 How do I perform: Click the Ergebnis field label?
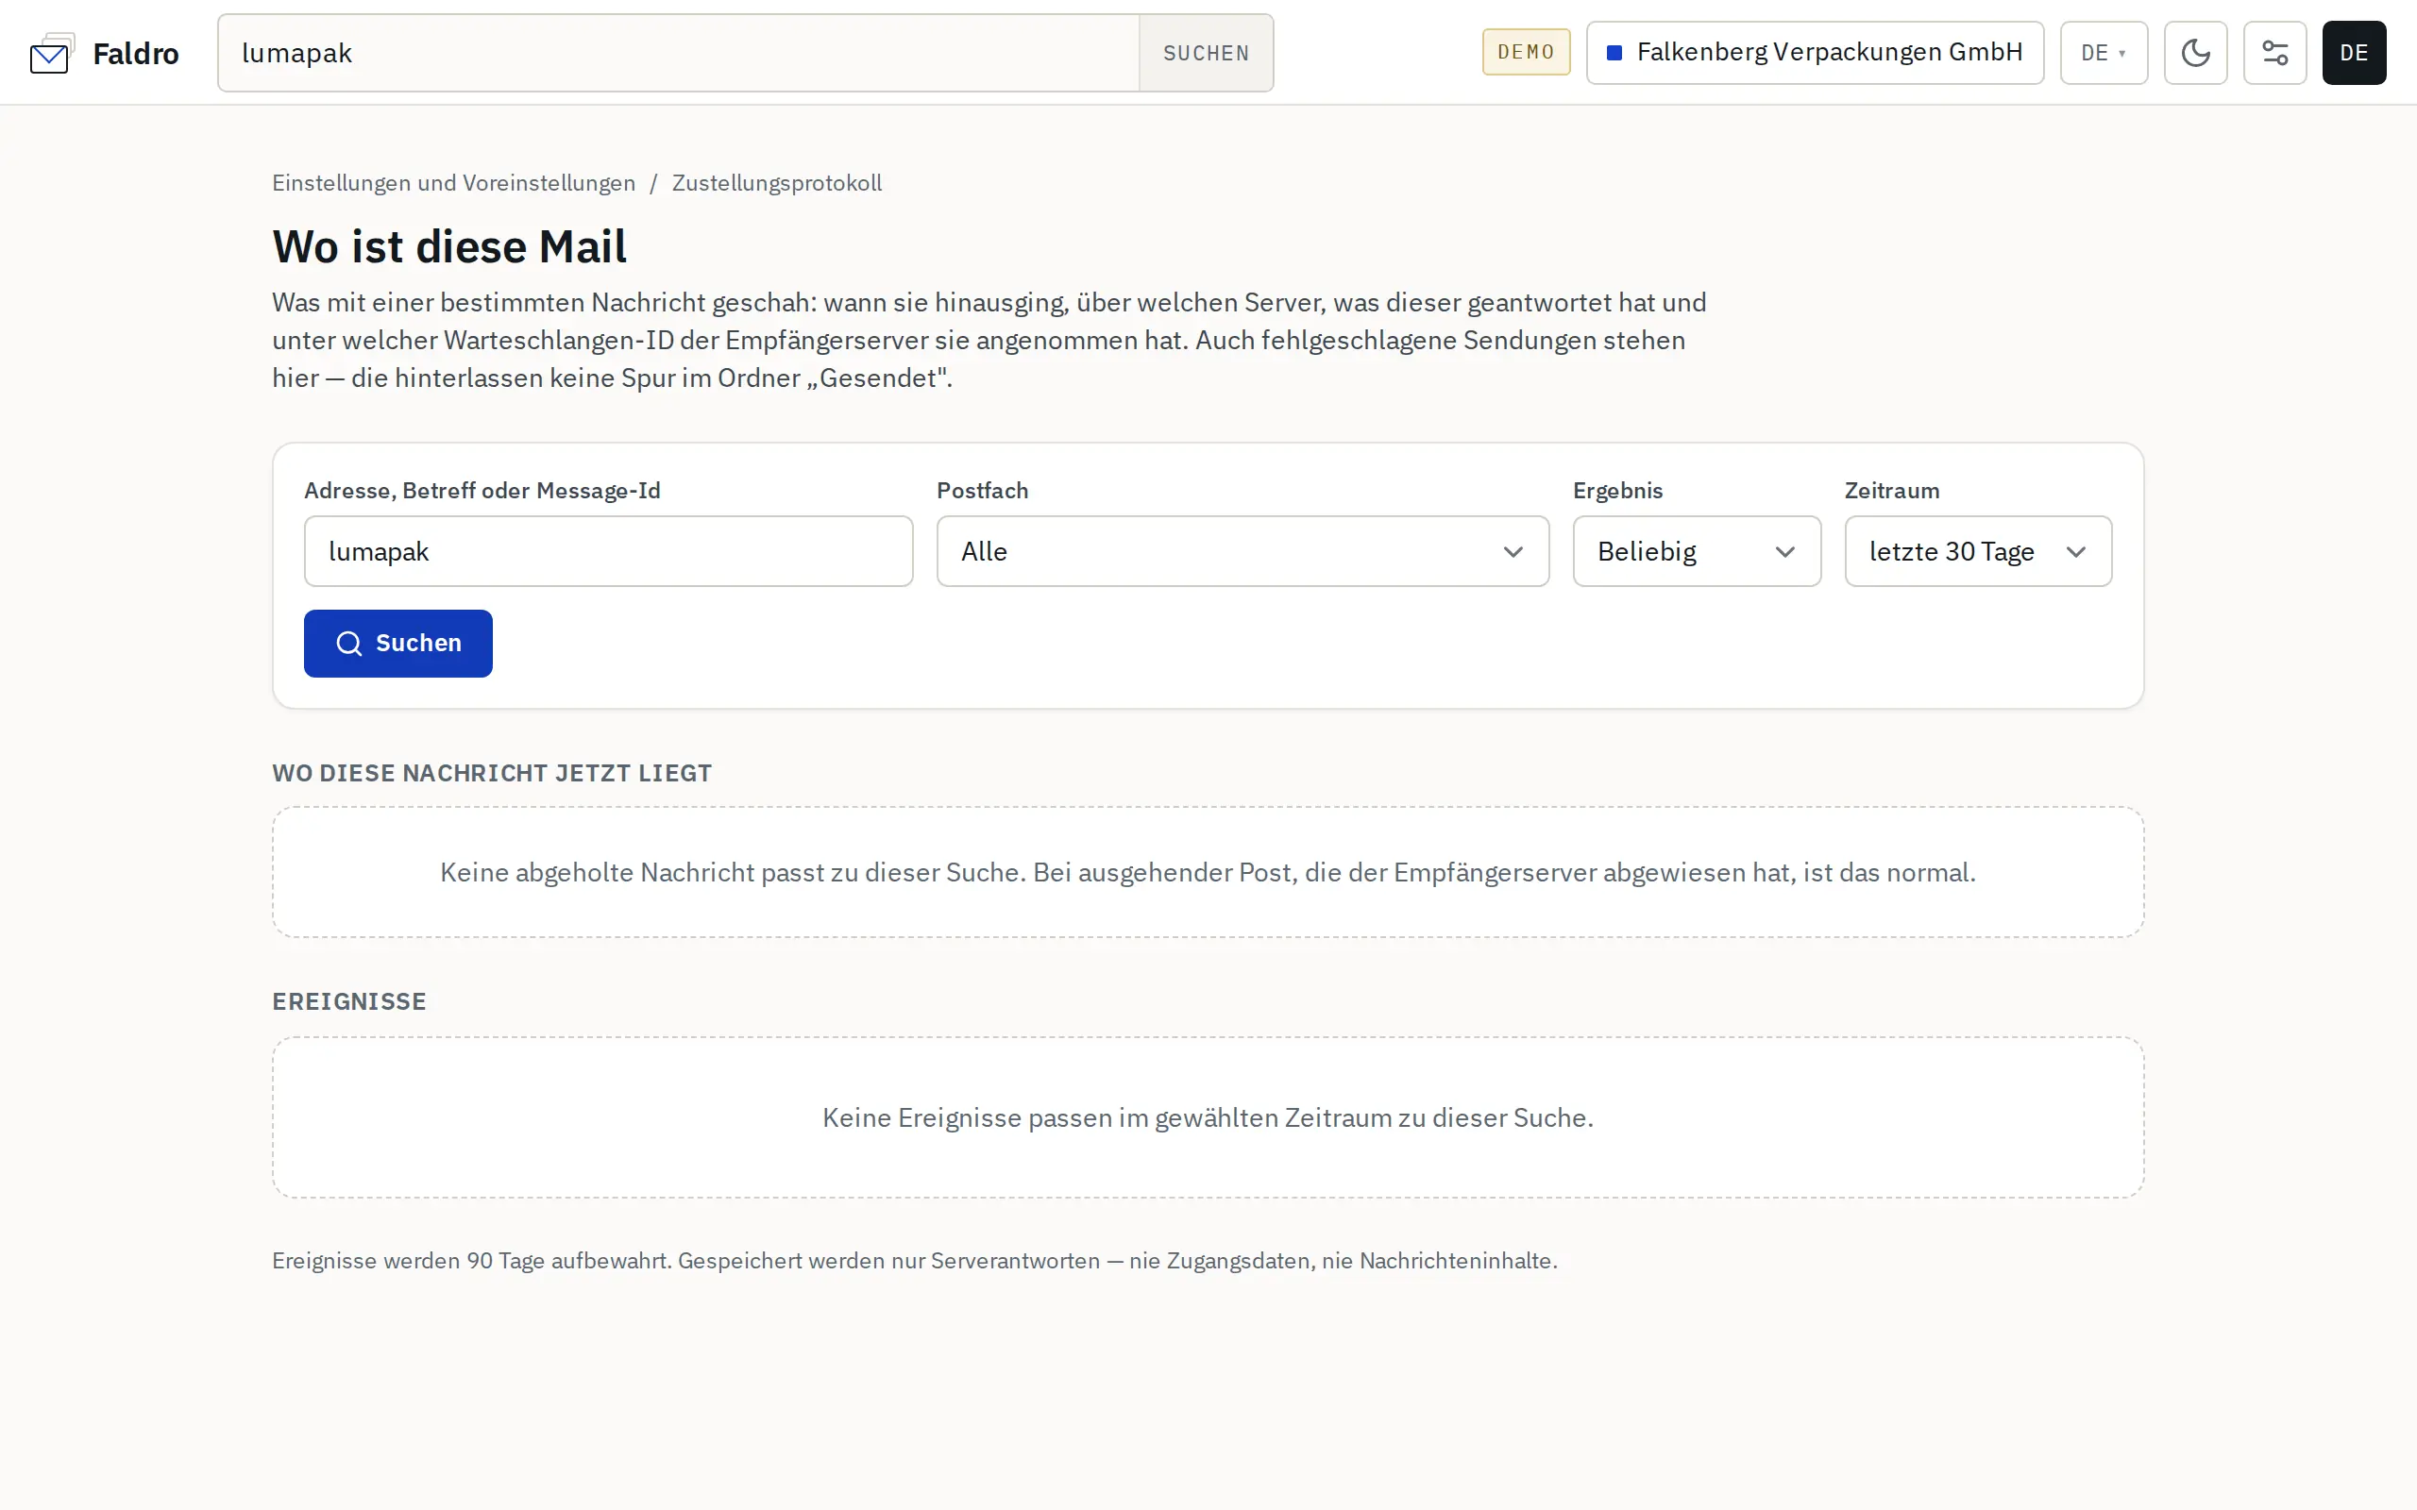(1617, 491)
